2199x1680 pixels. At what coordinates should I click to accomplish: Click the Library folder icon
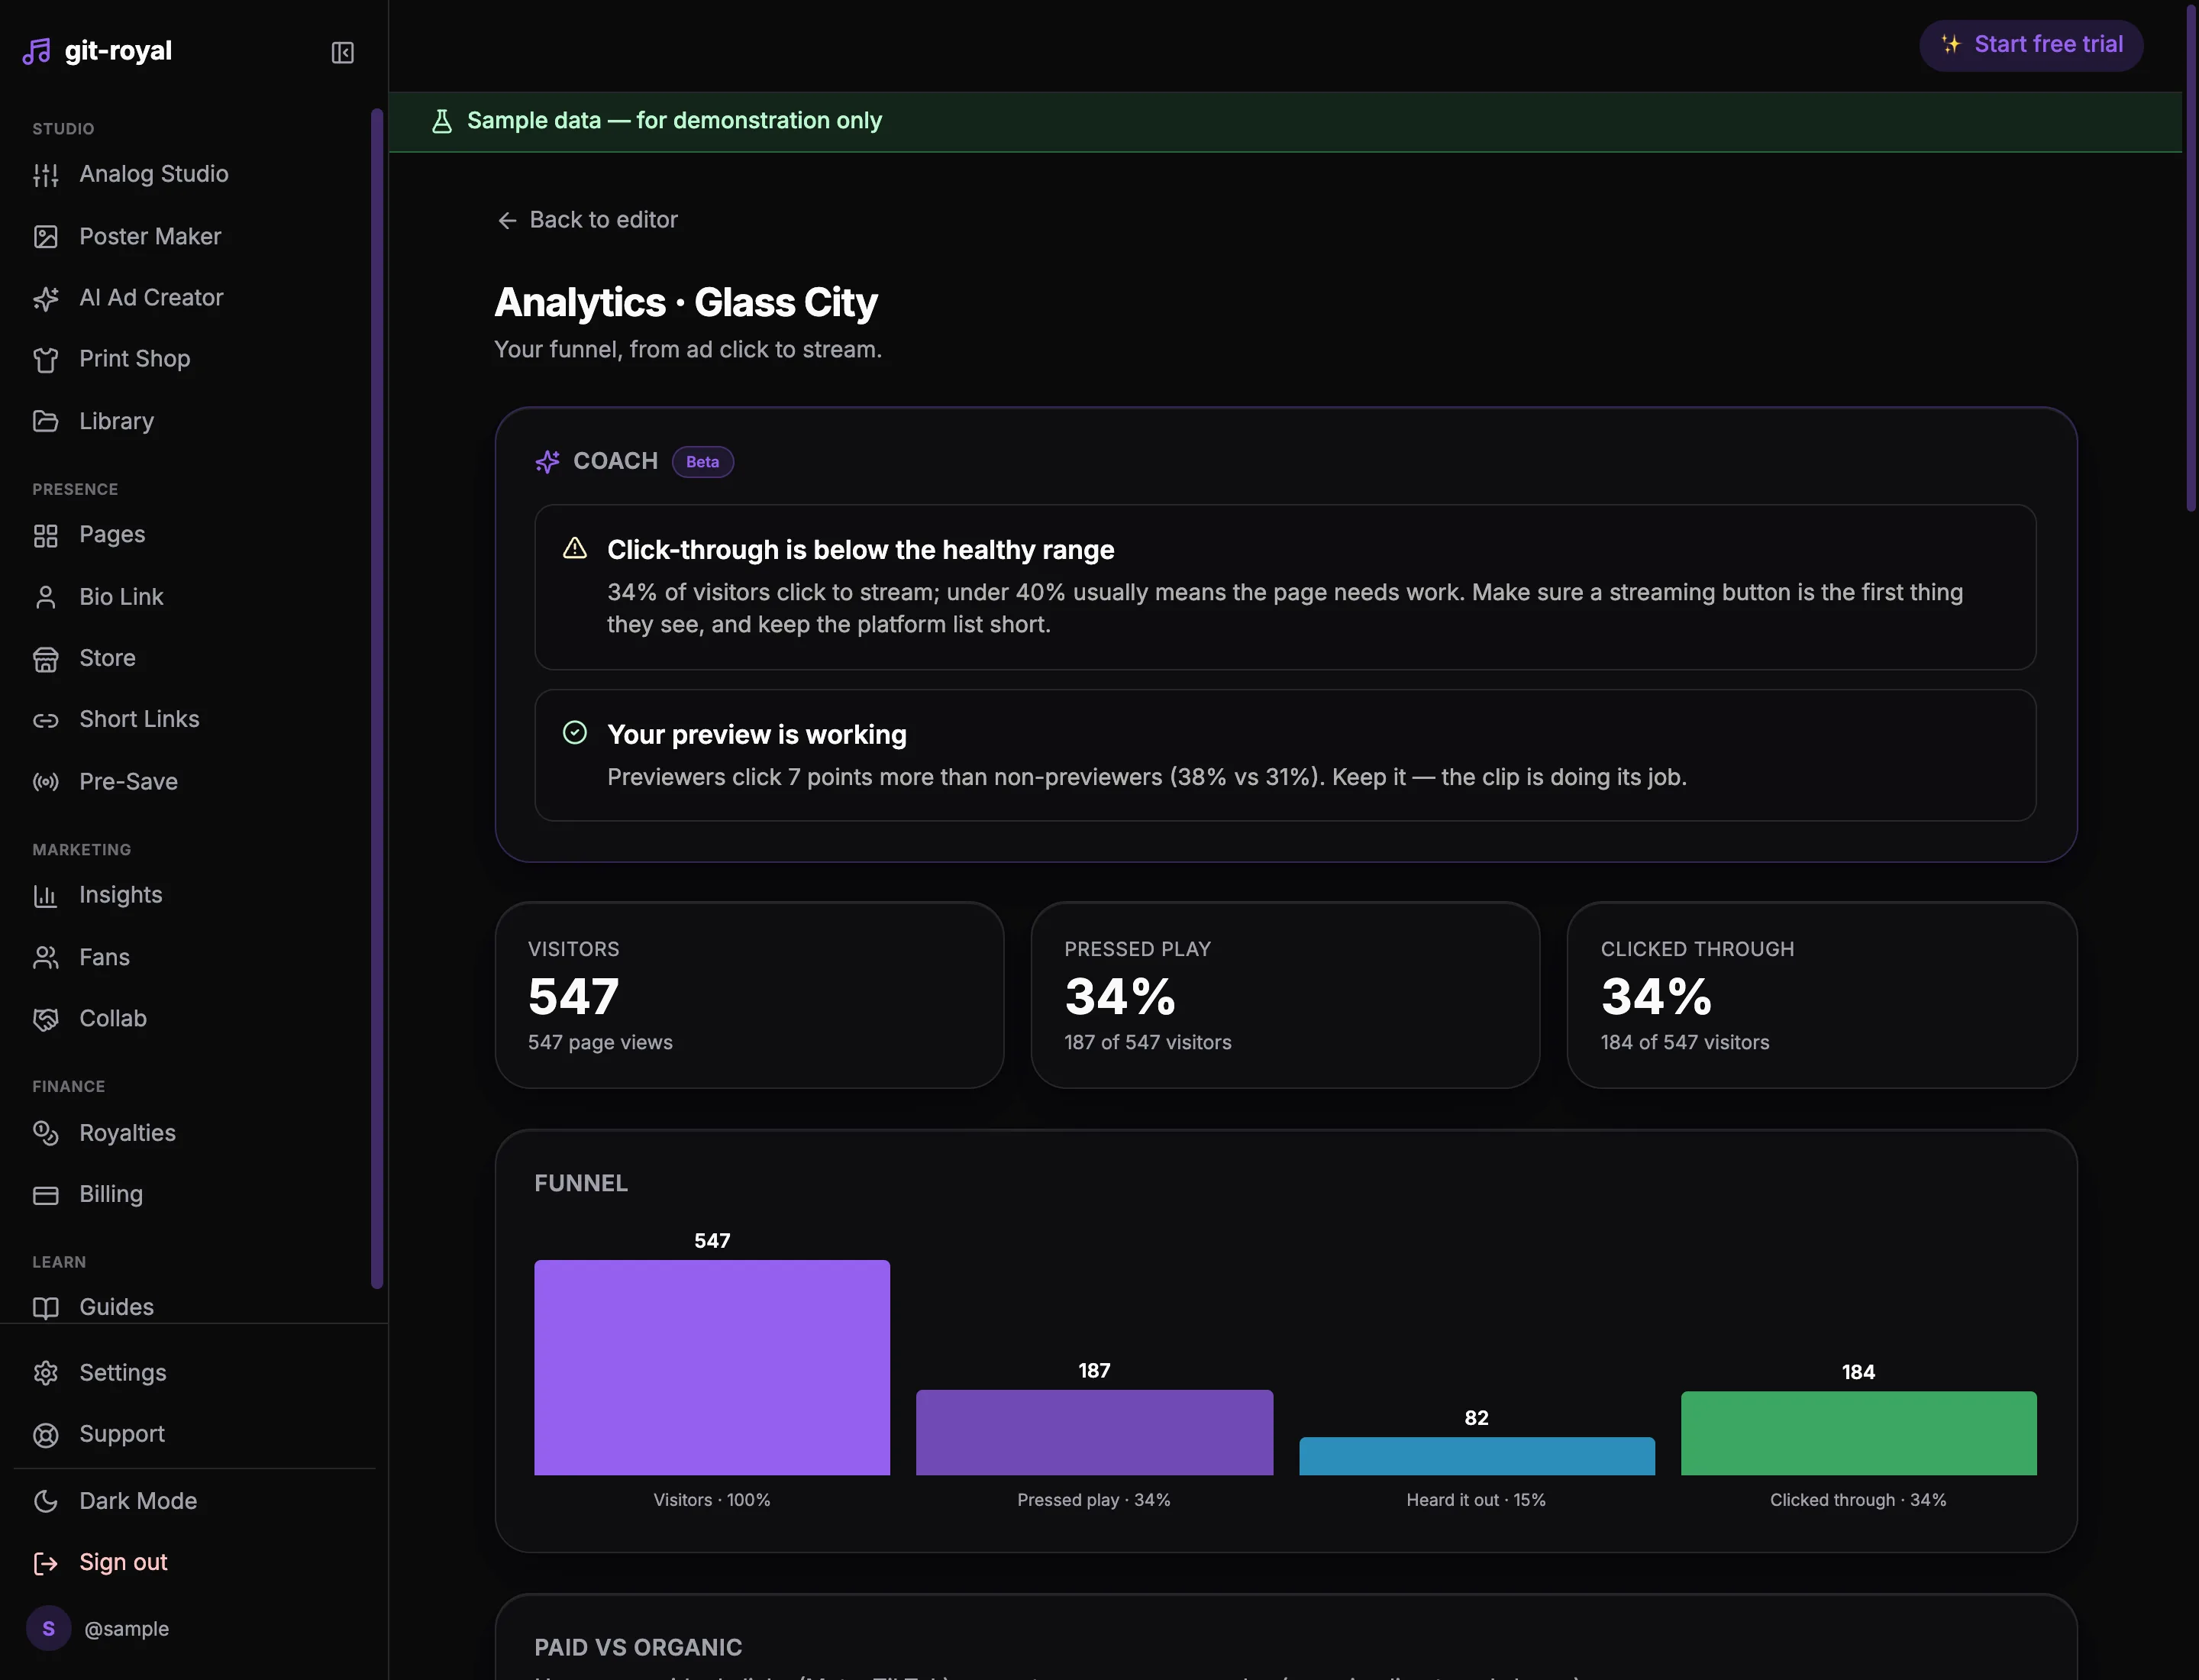[46, 421]
